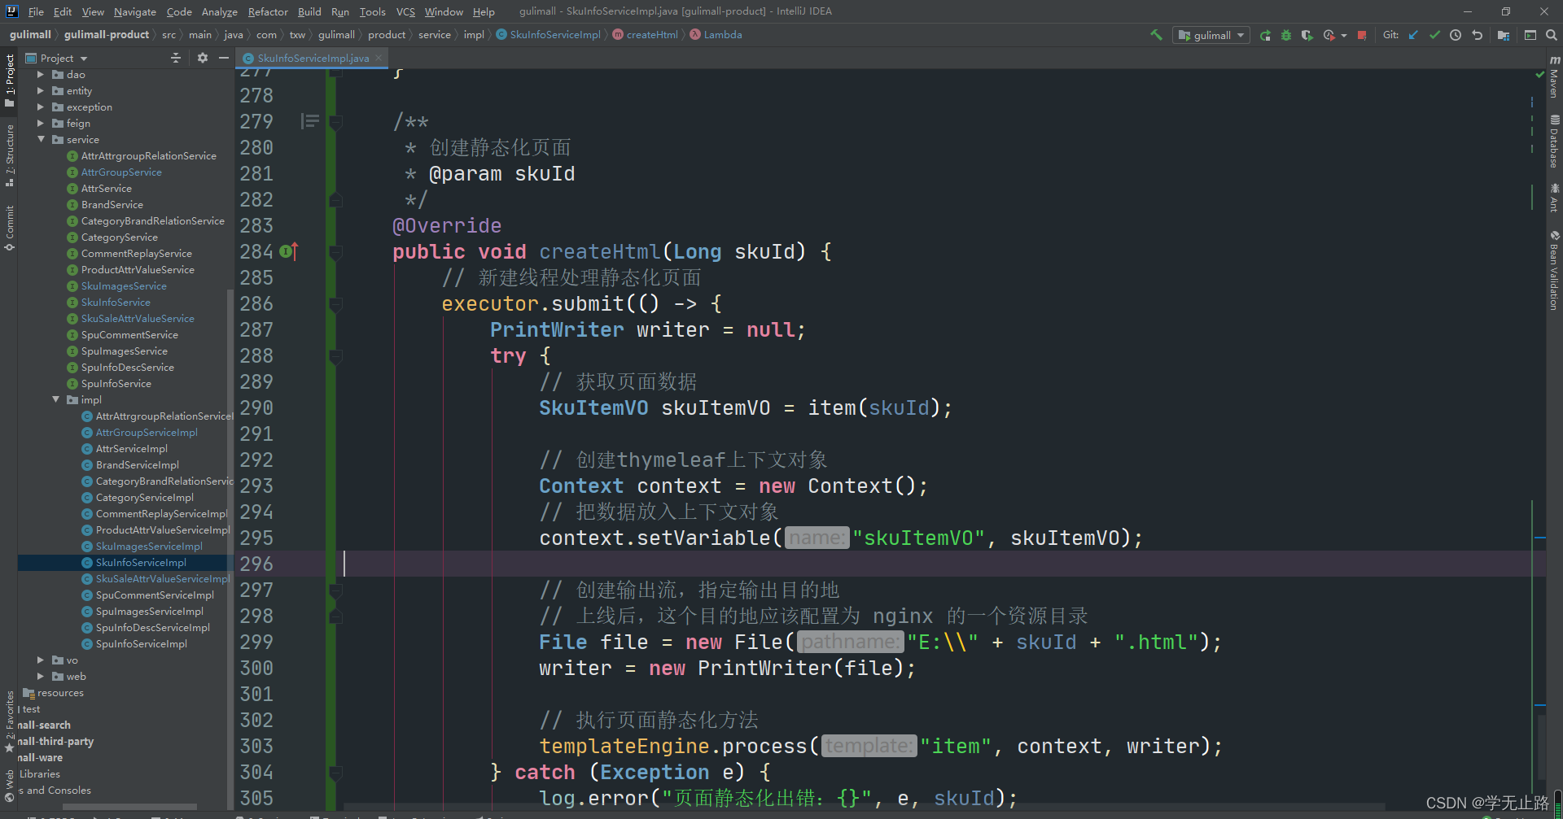The height and width of the screenshot is (819, 1563).
Task: Collapse the impl folder
Action: (55, 399)
